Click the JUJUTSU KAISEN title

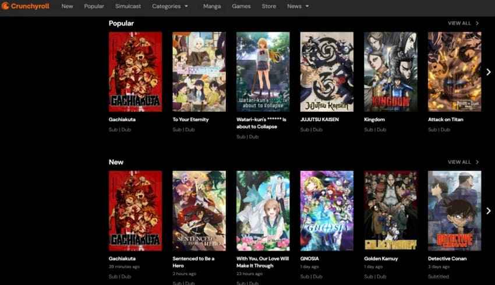pyautogui.click(x=320, y=119)
